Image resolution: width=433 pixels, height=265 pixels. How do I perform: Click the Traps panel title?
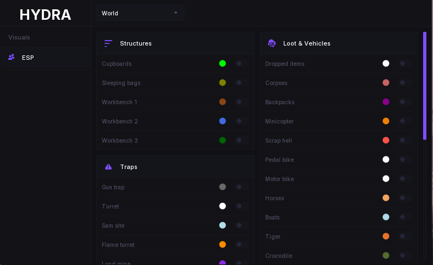coord(129,167)
